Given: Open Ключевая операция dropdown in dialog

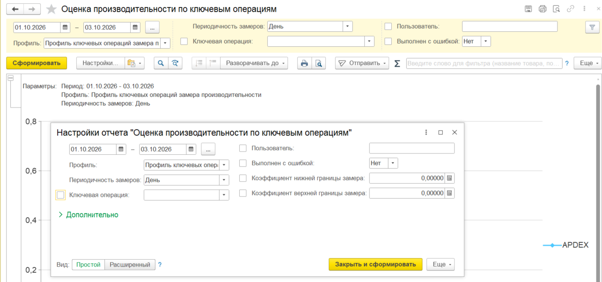Looking at the screenshot, I should coord(224,195).
